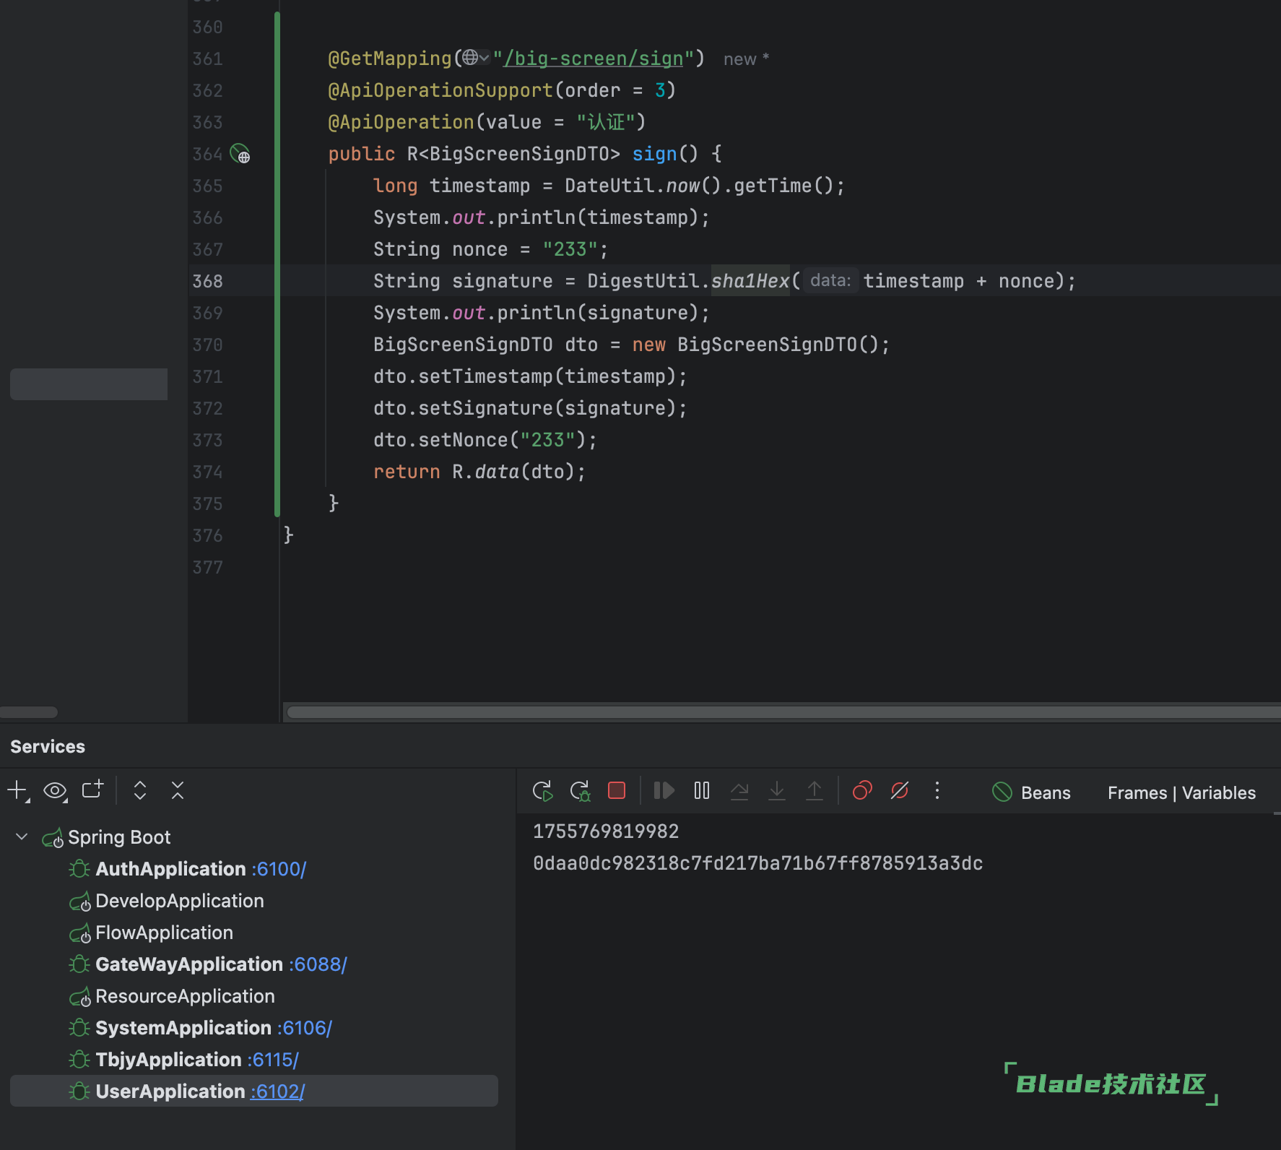The height and width of the screenshot is (1150, 1281).
Task: Select AuthApplication service
Action: click(x=170, y=868)
